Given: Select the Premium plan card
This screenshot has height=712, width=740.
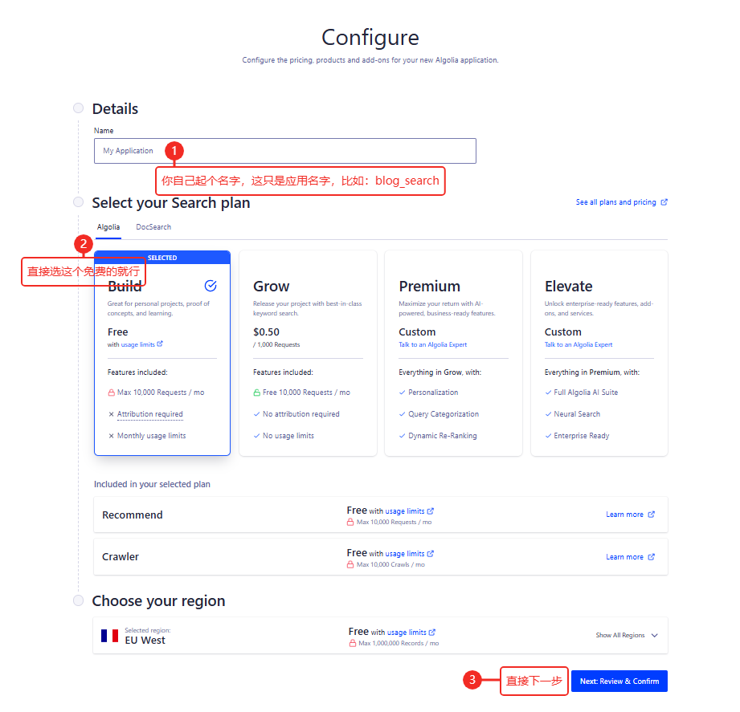Looking at the screenshot, I should pos(453,353).
